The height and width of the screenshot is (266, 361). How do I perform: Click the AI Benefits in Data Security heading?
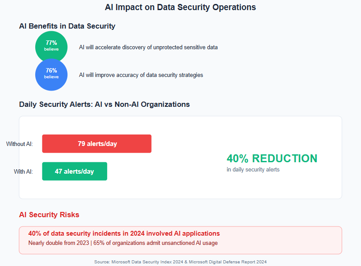click(x=67, y=26)
